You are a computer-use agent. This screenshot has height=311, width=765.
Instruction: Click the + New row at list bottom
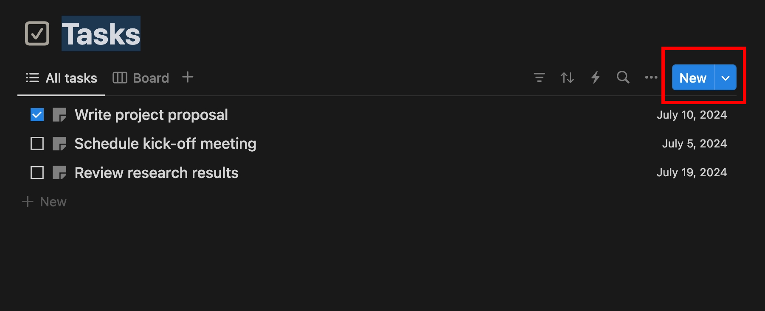(45, 202)
